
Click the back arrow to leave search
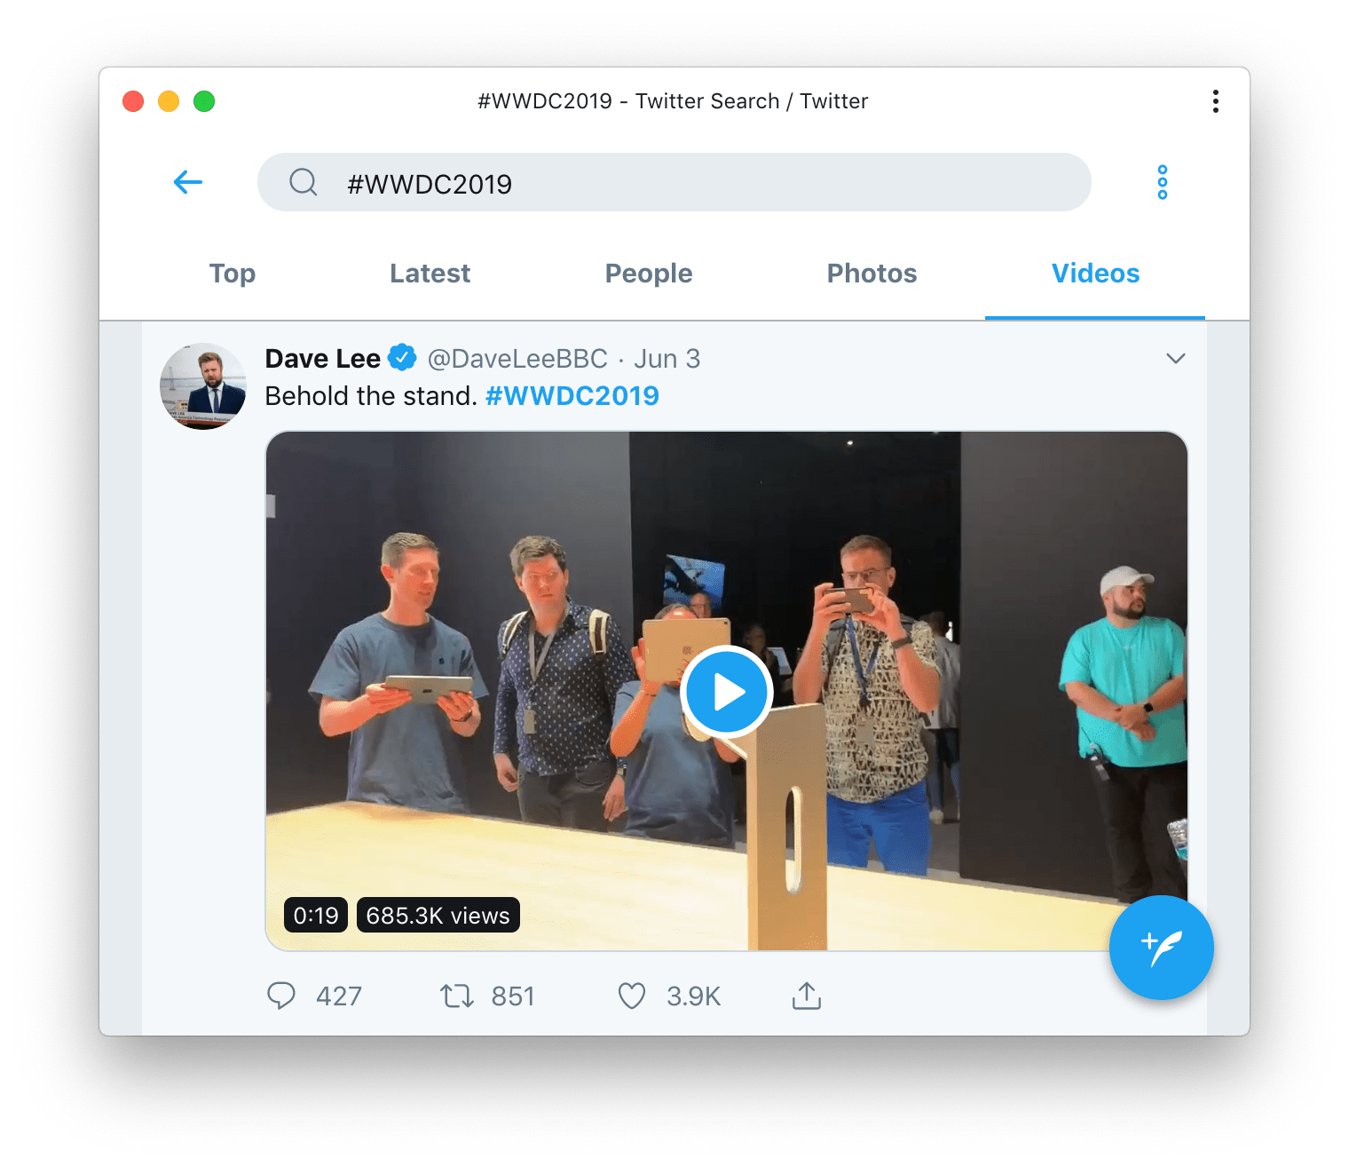[x=187, y=182]
